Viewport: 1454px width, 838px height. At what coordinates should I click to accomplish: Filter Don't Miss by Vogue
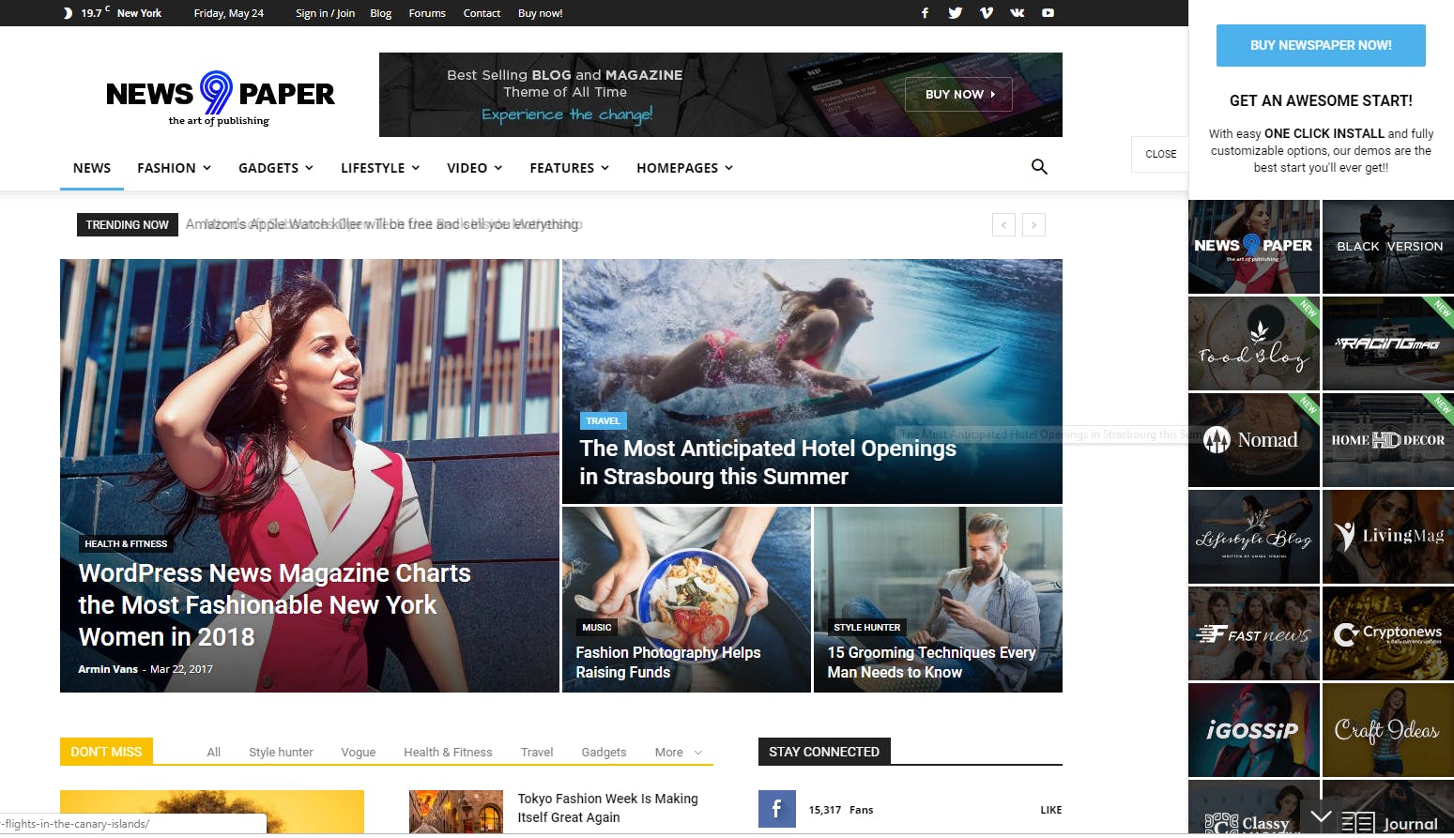coord(359,753)
